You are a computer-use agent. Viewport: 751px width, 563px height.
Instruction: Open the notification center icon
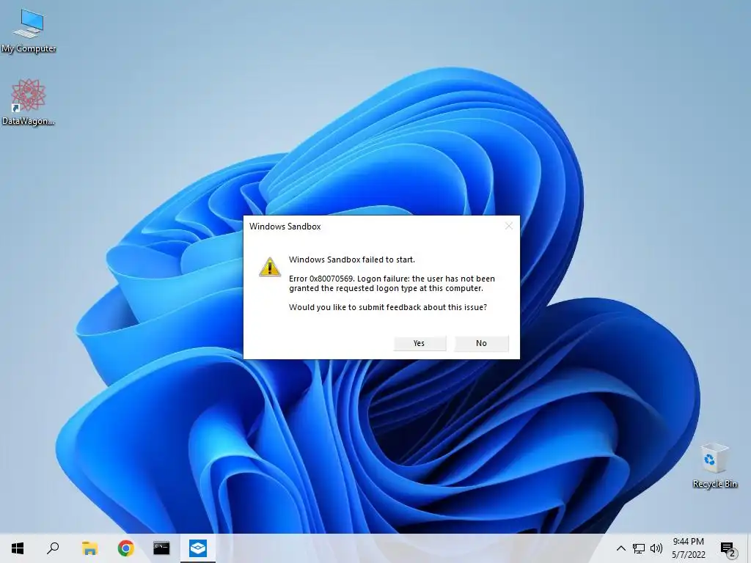(x=728, y=548)
